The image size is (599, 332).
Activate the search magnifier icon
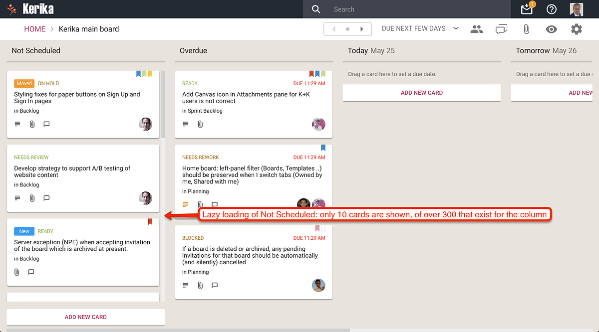[x=316, y=9]
